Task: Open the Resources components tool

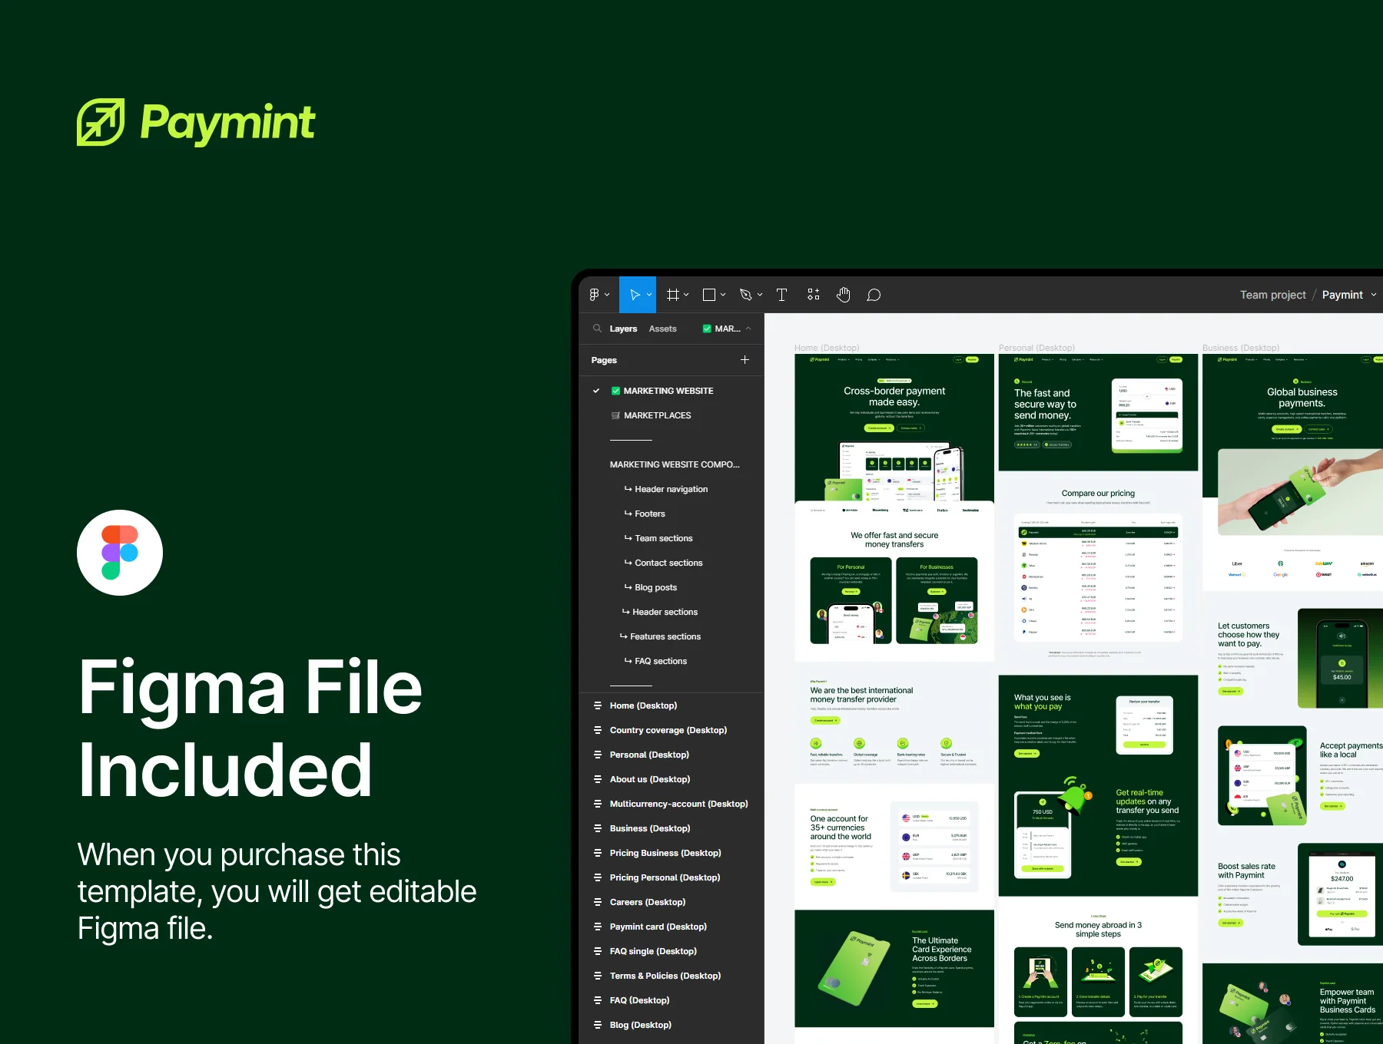Action: (814, 295)
